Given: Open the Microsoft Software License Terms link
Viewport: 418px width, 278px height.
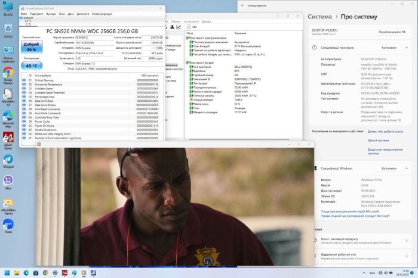Looking at the screenshot, I should pos(355,216).
